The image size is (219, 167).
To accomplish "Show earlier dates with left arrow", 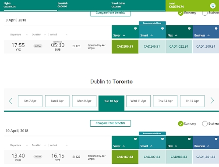I will (11, 101).
